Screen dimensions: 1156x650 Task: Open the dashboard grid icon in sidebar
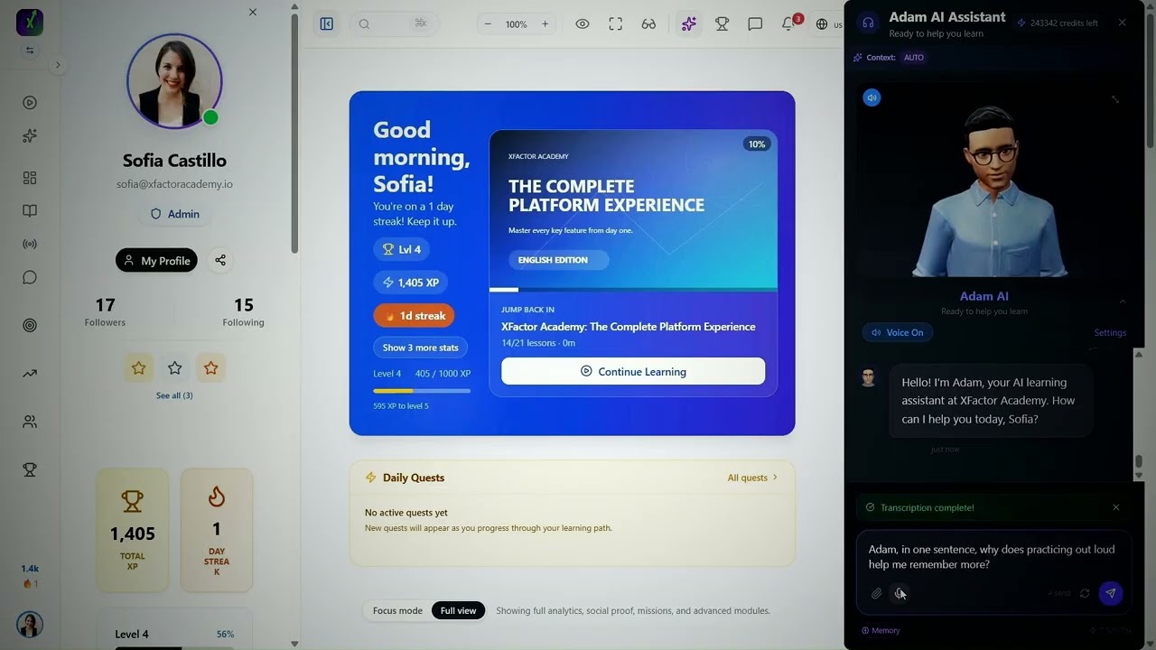tap(30, 178)
